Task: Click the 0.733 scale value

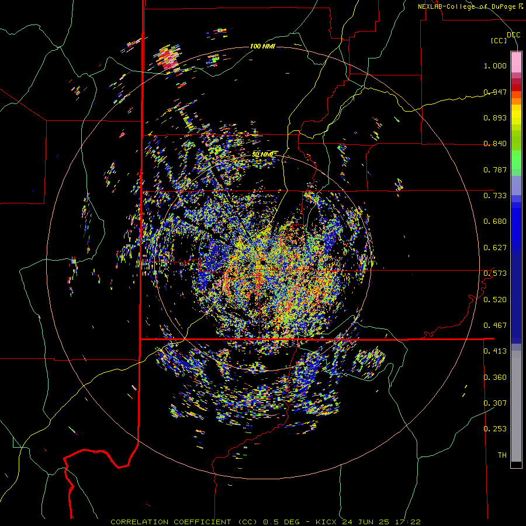Action: [x=495, y=196]
